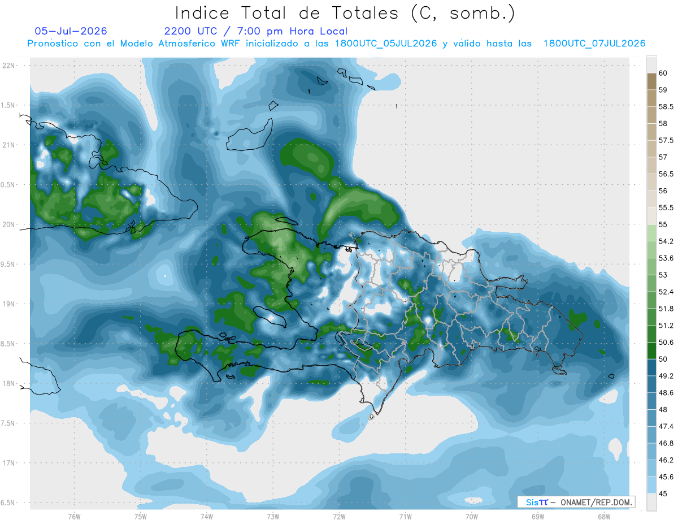Click '2200 UTC / 7:00 pm Hora Local'
The height and width of the screenshot is (524, 678).
click(x=256, y=32)
